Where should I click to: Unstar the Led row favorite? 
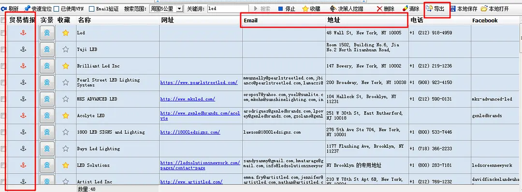[x=66, y=33]
